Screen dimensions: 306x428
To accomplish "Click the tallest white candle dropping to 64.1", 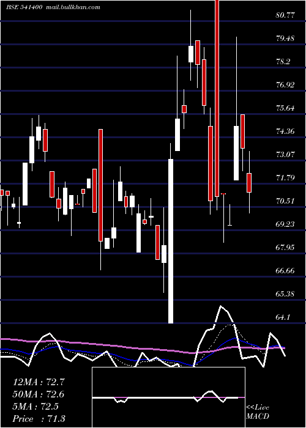I will 171,241.
